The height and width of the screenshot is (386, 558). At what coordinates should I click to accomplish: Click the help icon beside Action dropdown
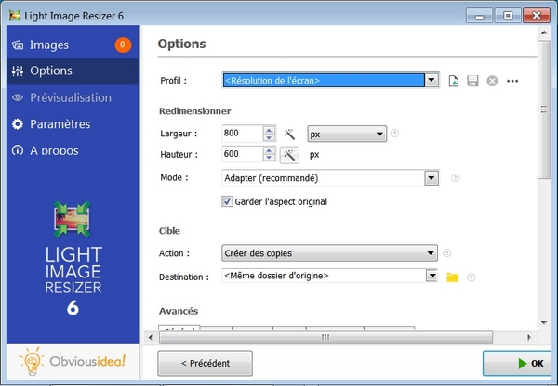pyautogui.click(x=447, y=252)
